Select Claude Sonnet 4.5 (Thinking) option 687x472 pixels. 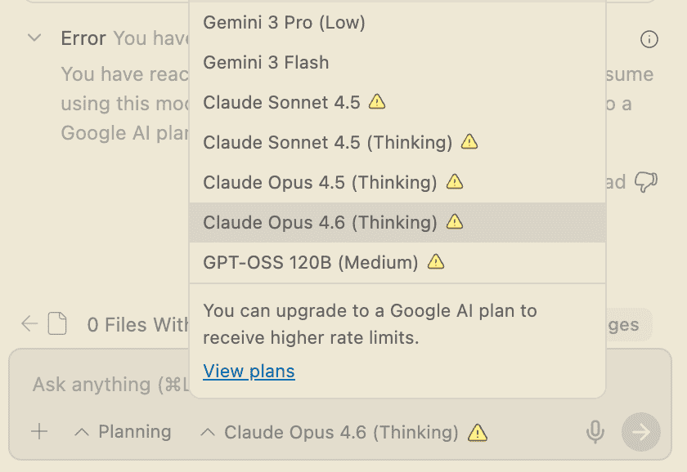[x=327, y=142]
